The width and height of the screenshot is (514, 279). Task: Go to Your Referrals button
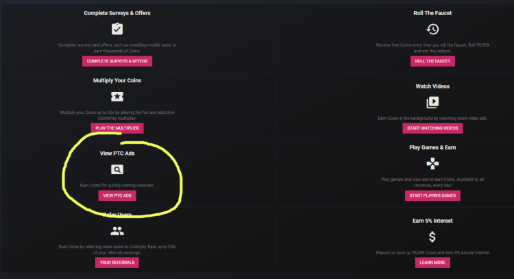coord(117,263)
